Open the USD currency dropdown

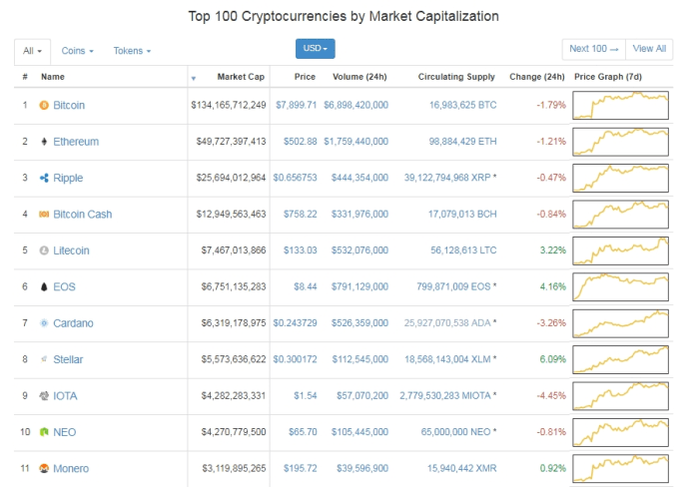coord(316,48)
